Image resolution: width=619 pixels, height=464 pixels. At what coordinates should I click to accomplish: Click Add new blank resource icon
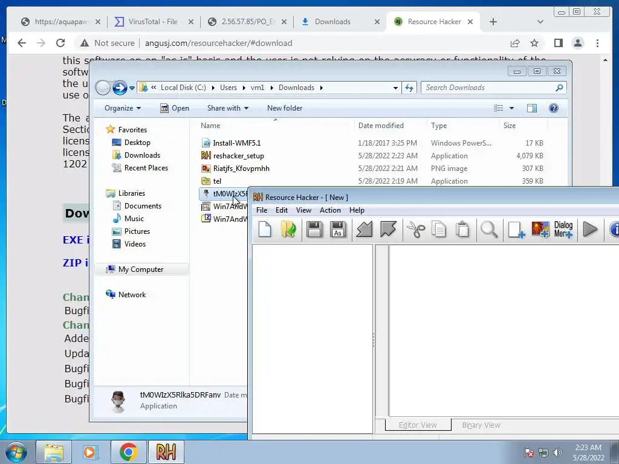pyautogui.click(x=516, y=229)
